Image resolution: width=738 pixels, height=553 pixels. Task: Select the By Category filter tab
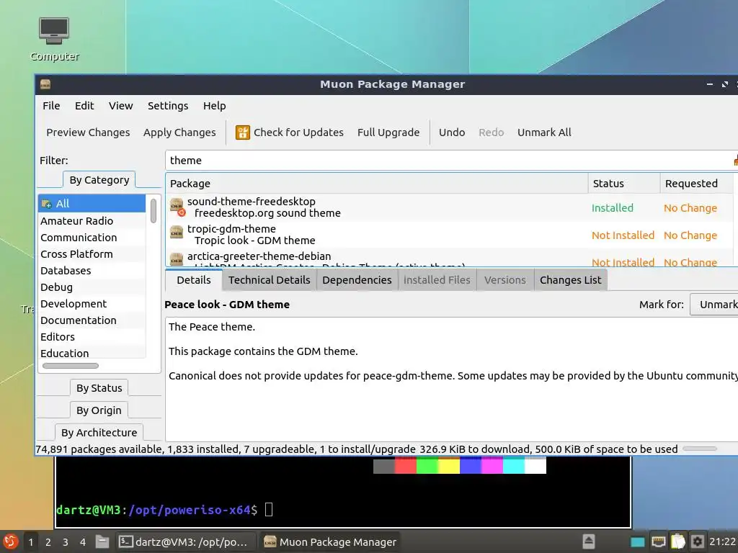tap(99, 180)
